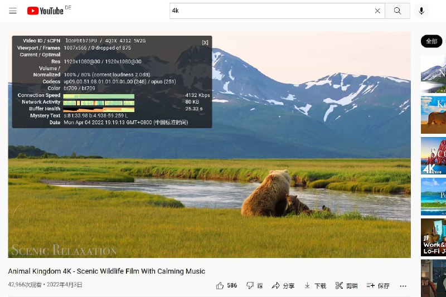Download the video
The height and width of the screenshot is (297, 446).
(315, 285)
